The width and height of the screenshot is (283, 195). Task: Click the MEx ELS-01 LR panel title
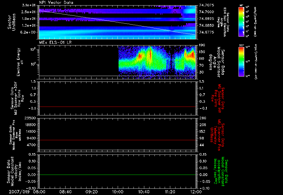tap(55, 42)
